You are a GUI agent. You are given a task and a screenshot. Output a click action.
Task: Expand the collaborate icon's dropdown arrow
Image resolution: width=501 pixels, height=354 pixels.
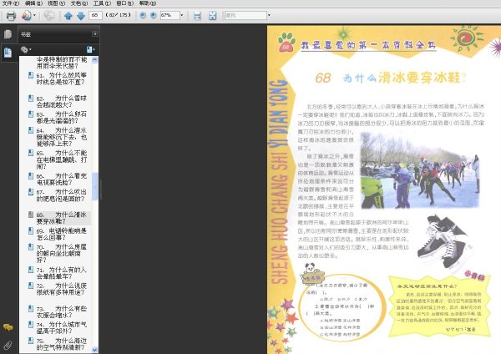(34, 15)
